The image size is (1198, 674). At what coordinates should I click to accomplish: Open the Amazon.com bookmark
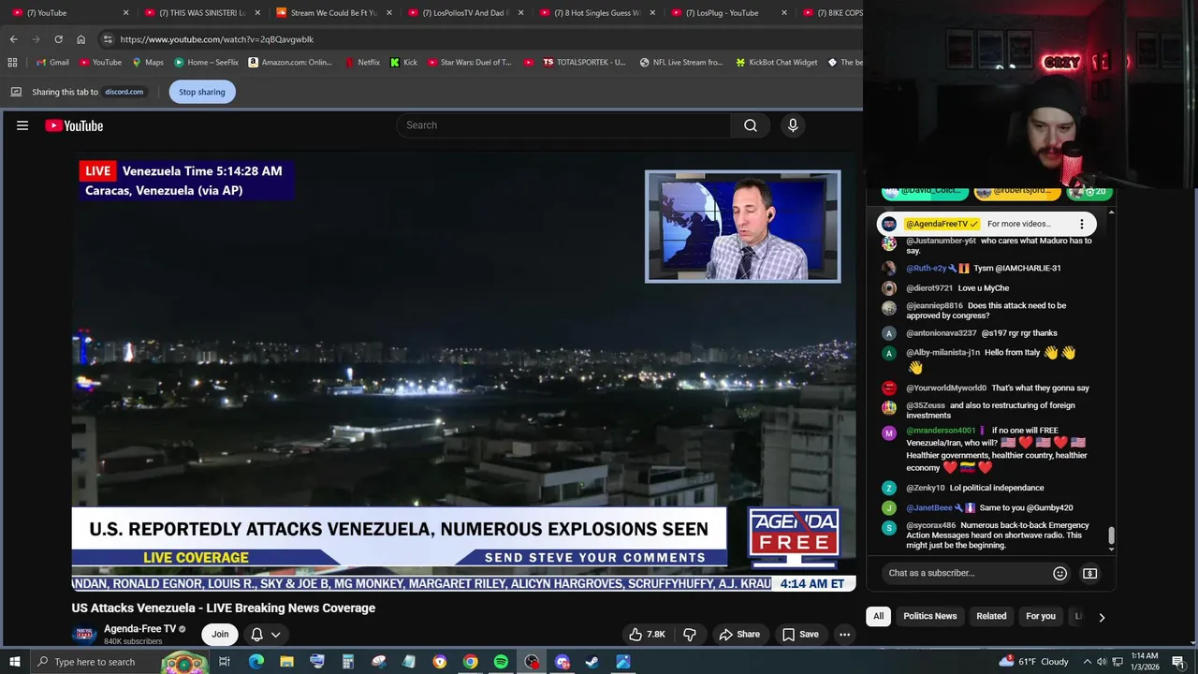coord(290,62)
